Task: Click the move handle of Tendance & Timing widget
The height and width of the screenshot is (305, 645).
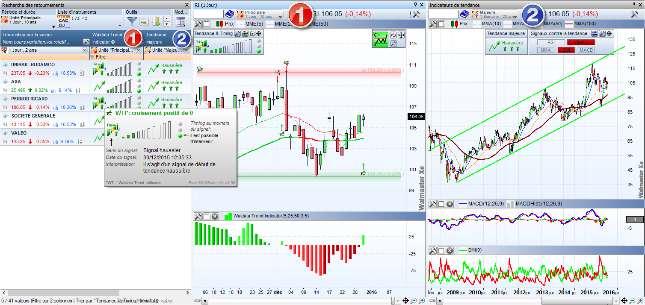Action: tap(259, 33)
